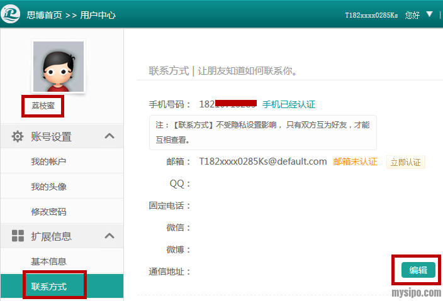
Task: Click the 立即认证 button
Action: click(x=405, y=162)
